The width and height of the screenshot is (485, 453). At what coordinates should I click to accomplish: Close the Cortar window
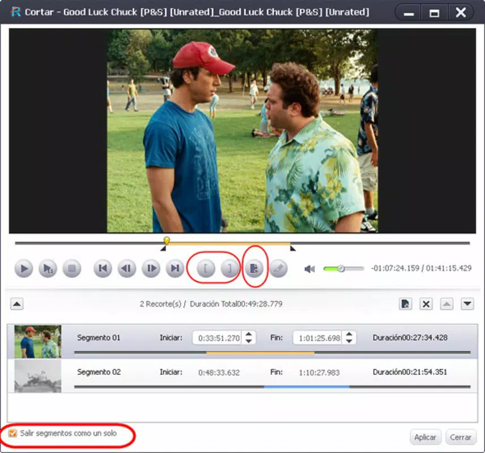coord(461,12)
